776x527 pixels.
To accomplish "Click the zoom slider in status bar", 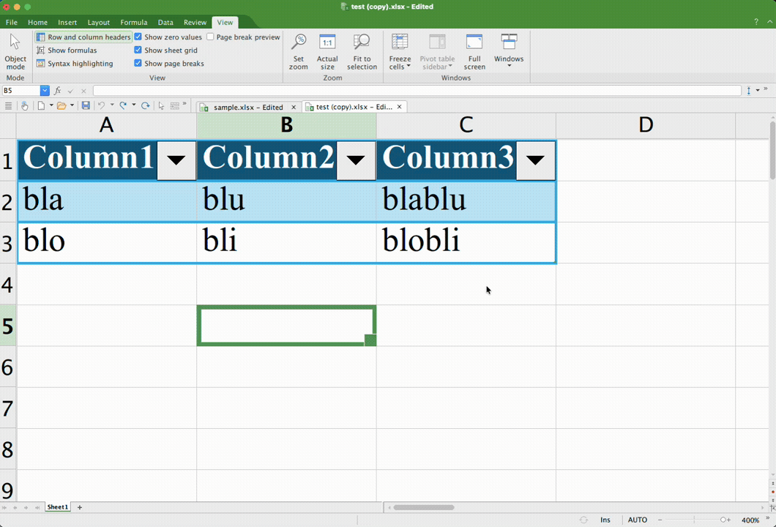I will click(x=723, y=520).
